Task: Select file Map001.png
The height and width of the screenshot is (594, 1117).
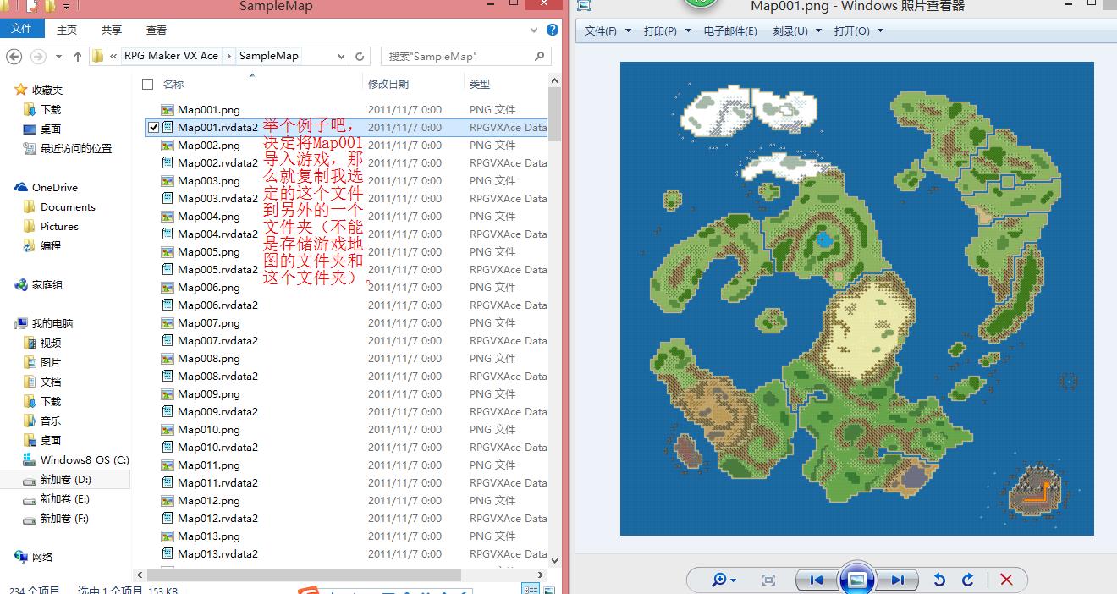Action: (x=209, y=109)
